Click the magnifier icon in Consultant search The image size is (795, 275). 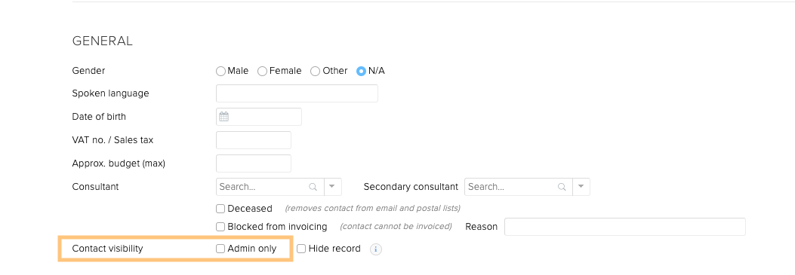click(313, 187)
